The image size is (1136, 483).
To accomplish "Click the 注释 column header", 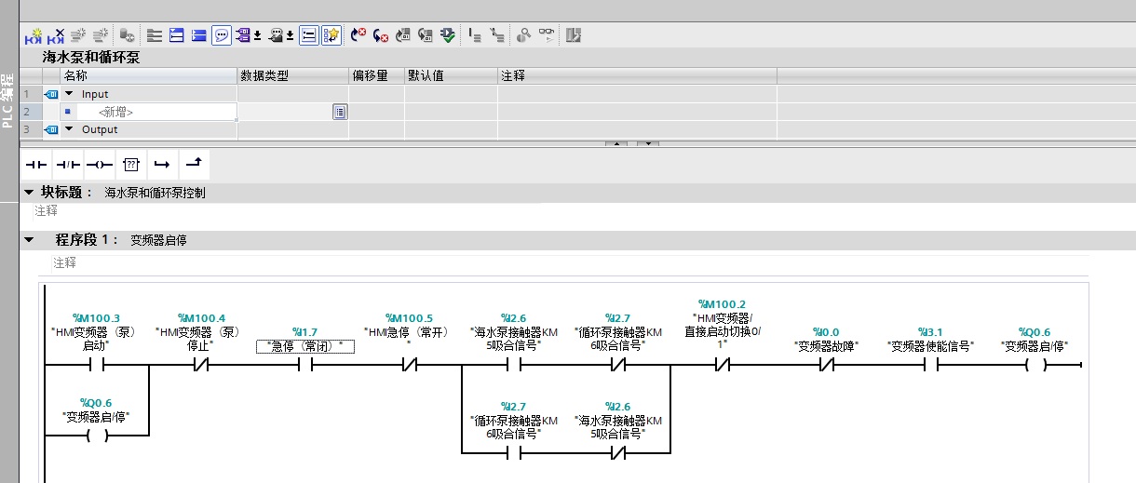I will tap(638, 75).
